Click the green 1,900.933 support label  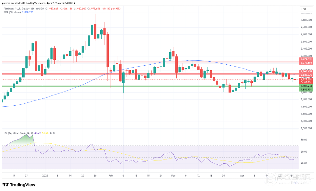(x=306, y=86)
